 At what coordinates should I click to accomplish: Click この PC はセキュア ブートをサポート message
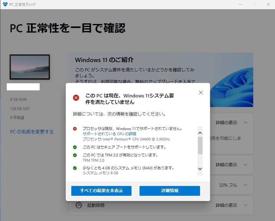124,147
